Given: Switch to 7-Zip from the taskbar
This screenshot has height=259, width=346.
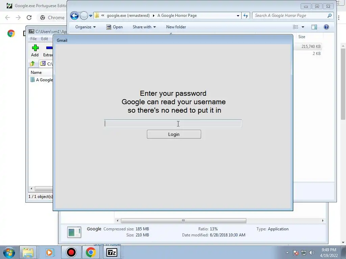Looking at the screenshot, I should click(x=112, y=252).
